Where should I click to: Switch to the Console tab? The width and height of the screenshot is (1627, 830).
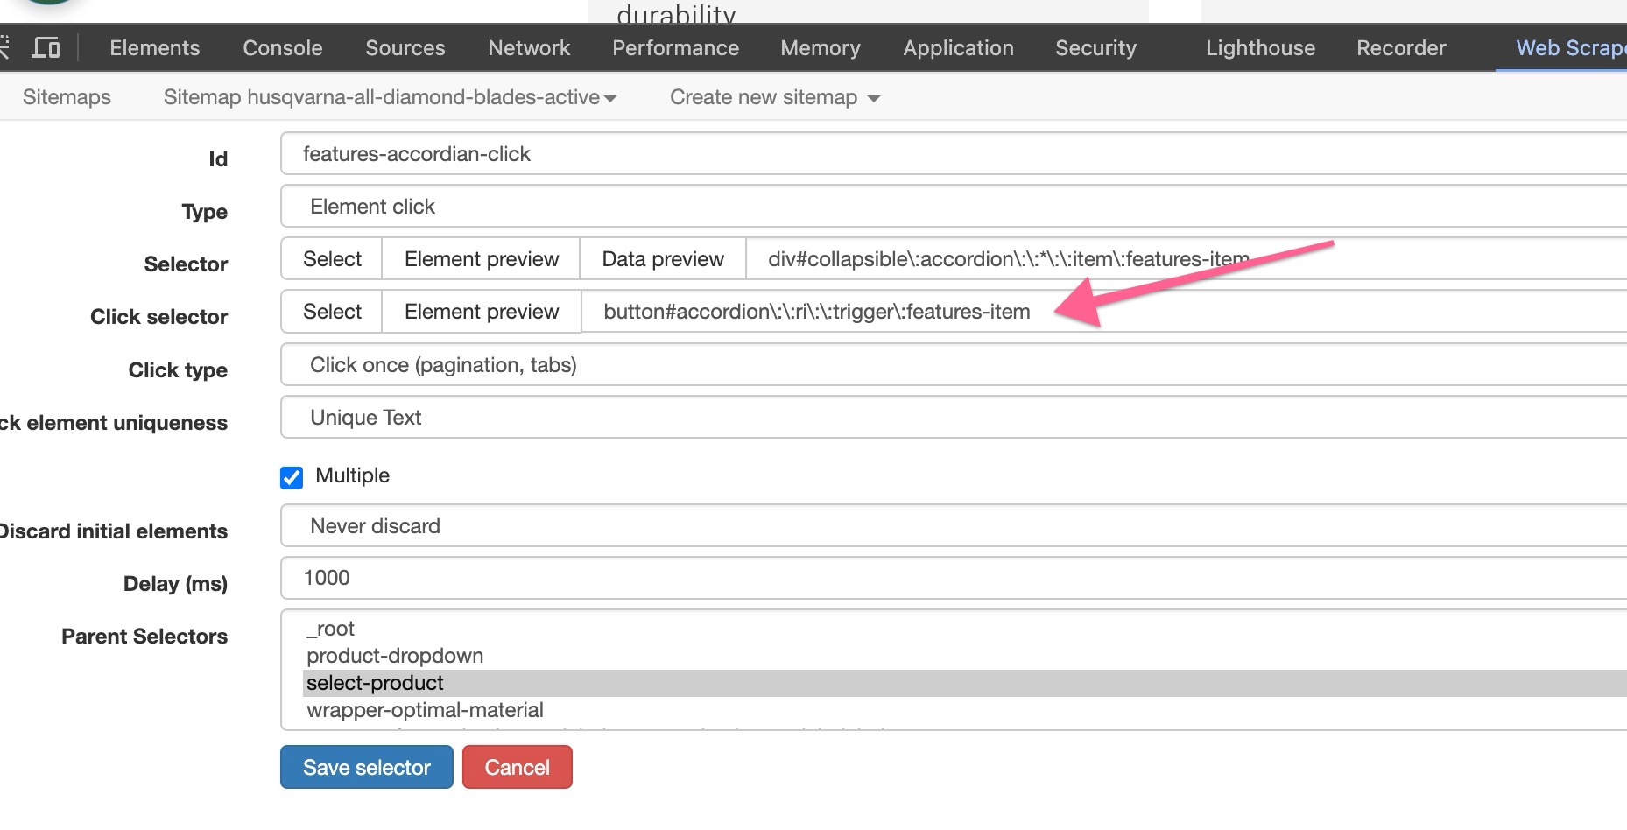pos(282,48)
